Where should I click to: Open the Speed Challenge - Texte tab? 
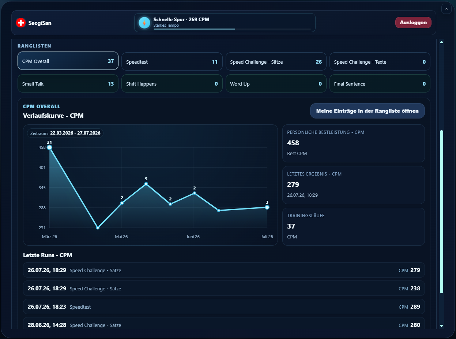(380, 62)
